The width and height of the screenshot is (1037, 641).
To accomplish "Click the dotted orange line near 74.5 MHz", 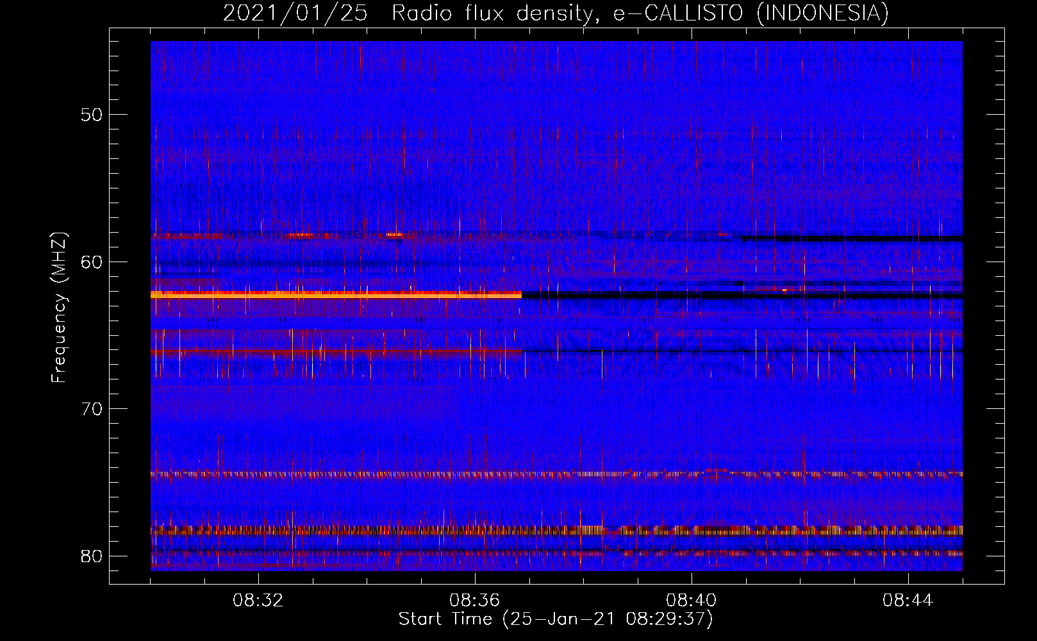I will 556,475.
